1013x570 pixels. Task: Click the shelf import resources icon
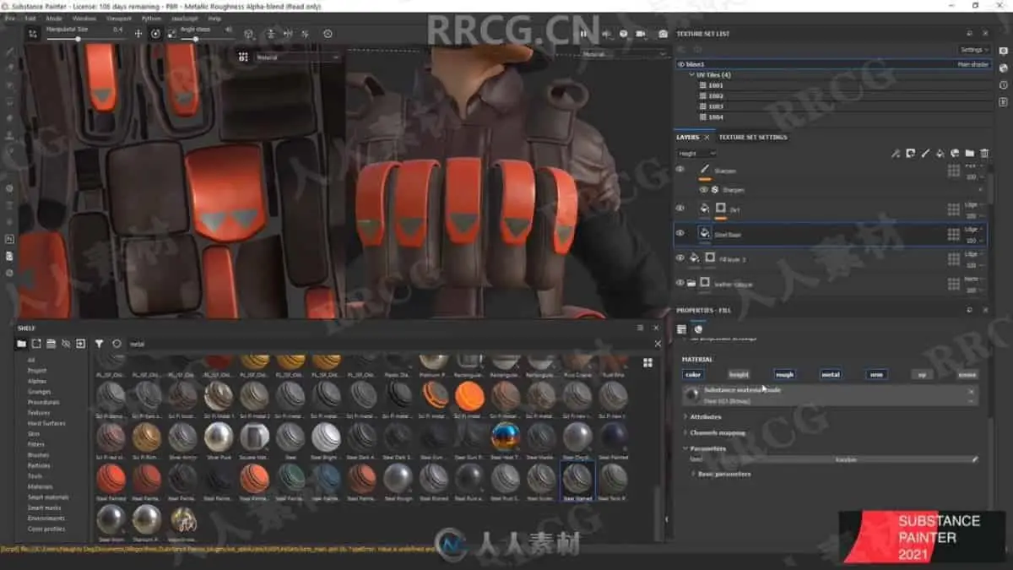[x=80, y=344]
